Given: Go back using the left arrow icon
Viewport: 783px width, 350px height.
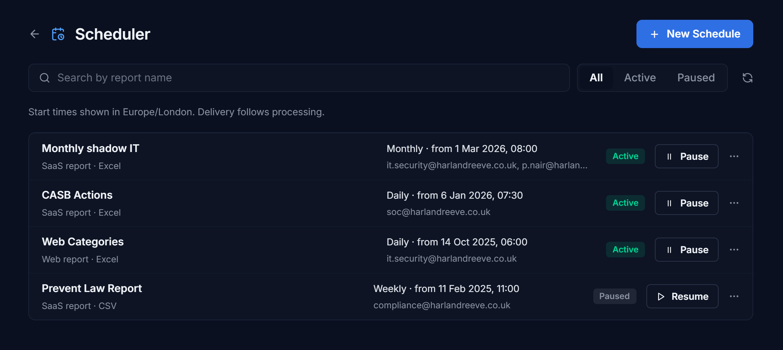Looking at the screenshot, I should point(35,34).
